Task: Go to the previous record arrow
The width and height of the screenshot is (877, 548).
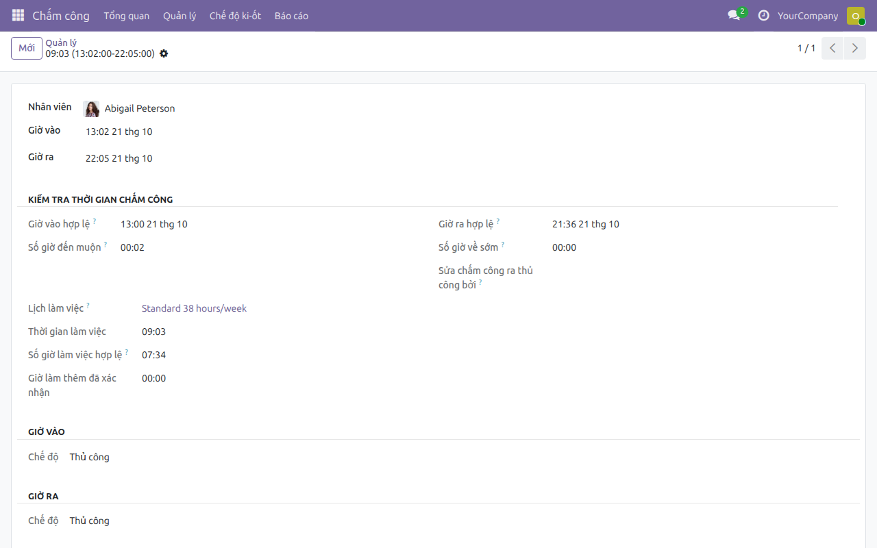Action: click(x=832, y=48)
